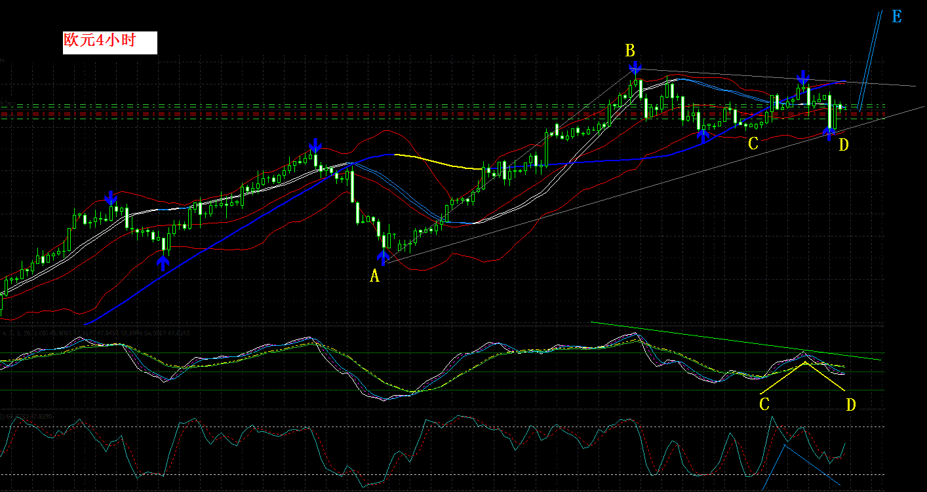Image resolution: width=927 pixels, height=492 pixels.
Task: Select the yellow C label in indicator panel
Action: pyautogui.click(x=764, y=404)
